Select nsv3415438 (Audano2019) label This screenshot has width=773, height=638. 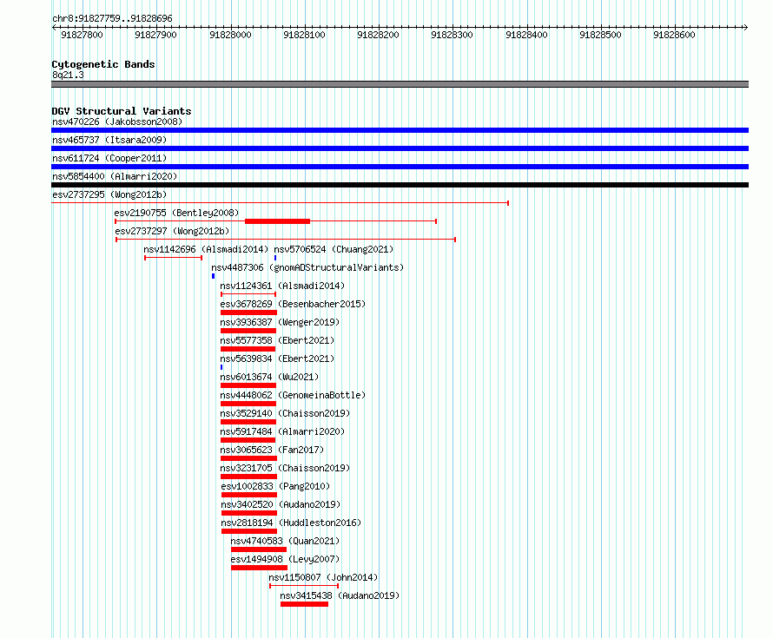tap(340, 595)
